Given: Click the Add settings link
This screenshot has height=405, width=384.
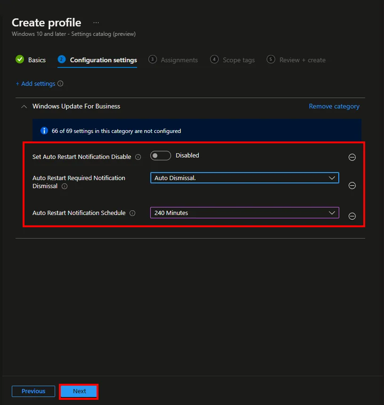Looking at the screenshot, I should pyautogui.click(x=36, y=83).
